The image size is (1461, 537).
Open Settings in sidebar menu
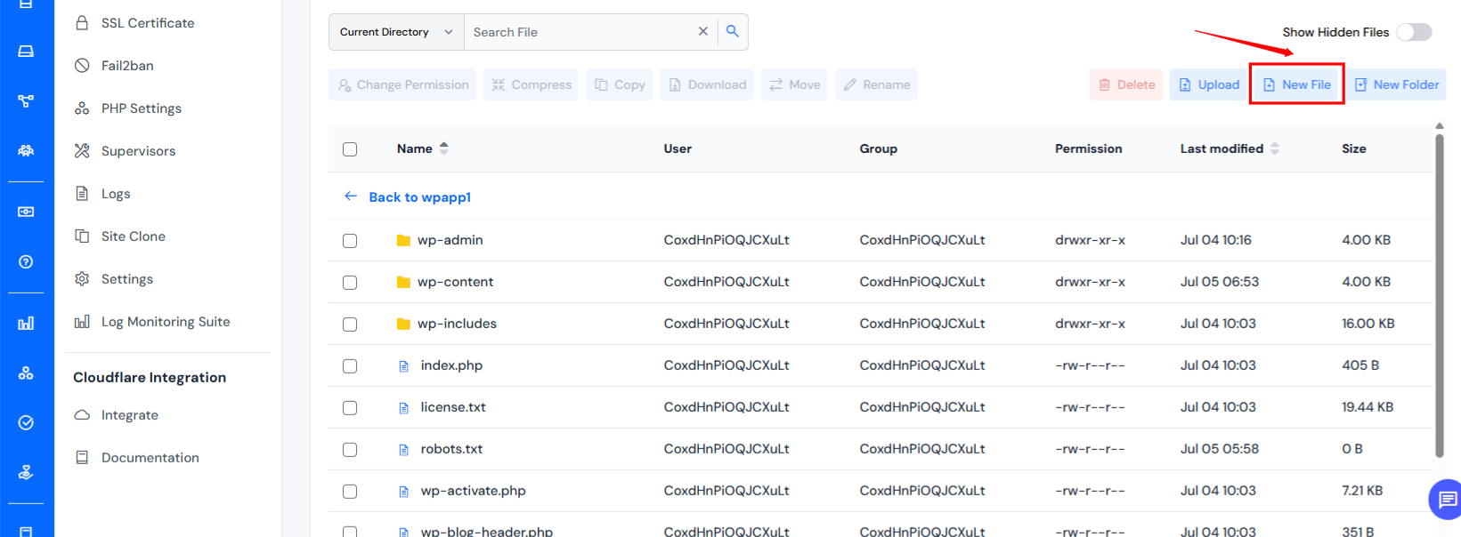coord(127,279)
